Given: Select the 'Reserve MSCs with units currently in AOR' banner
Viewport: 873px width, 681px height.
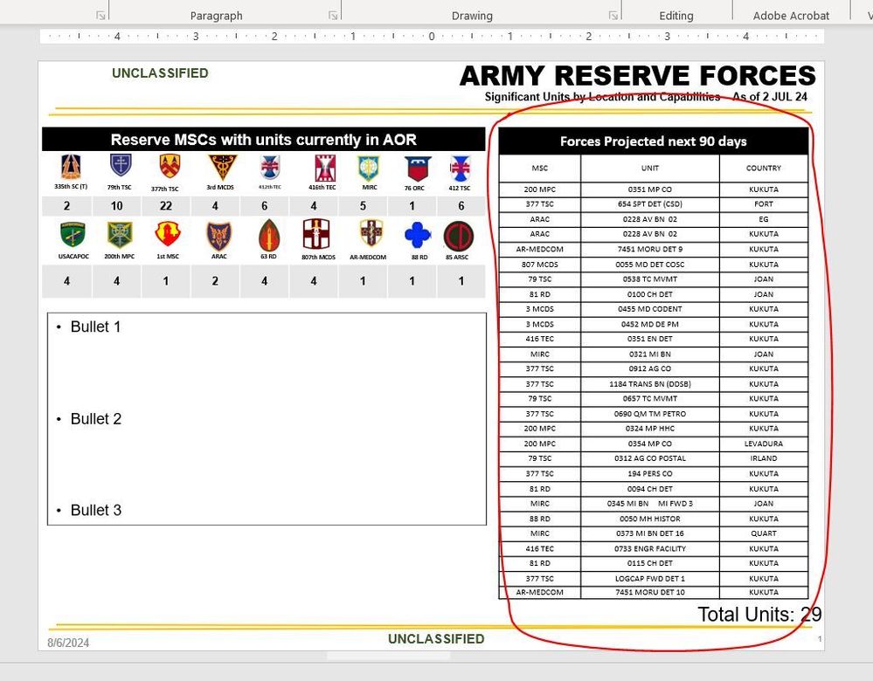Looking at the screenshot, I should point(263,140).
